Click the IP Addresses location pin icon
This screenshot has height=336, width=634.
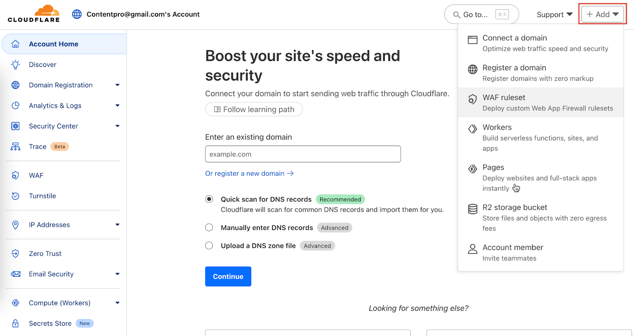(x=15, y=225)
